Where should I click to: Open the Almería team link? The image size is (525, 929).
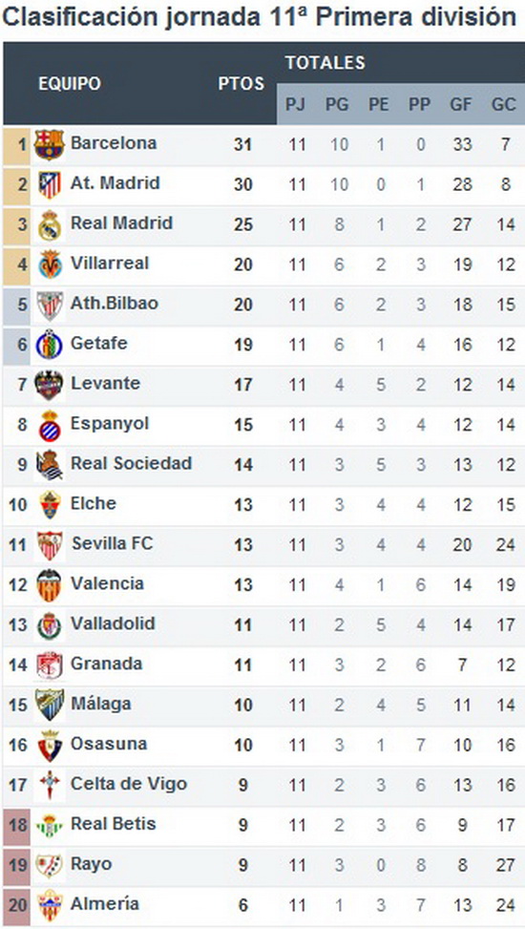pos(105,904)
